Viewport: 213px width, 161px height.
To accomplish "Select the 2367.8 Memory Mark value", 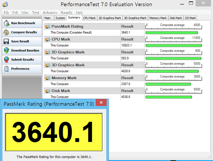I will tap(126, 84).
